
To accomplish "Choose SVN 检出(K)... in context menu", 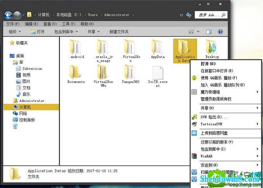I will click(x=226, y=117).
